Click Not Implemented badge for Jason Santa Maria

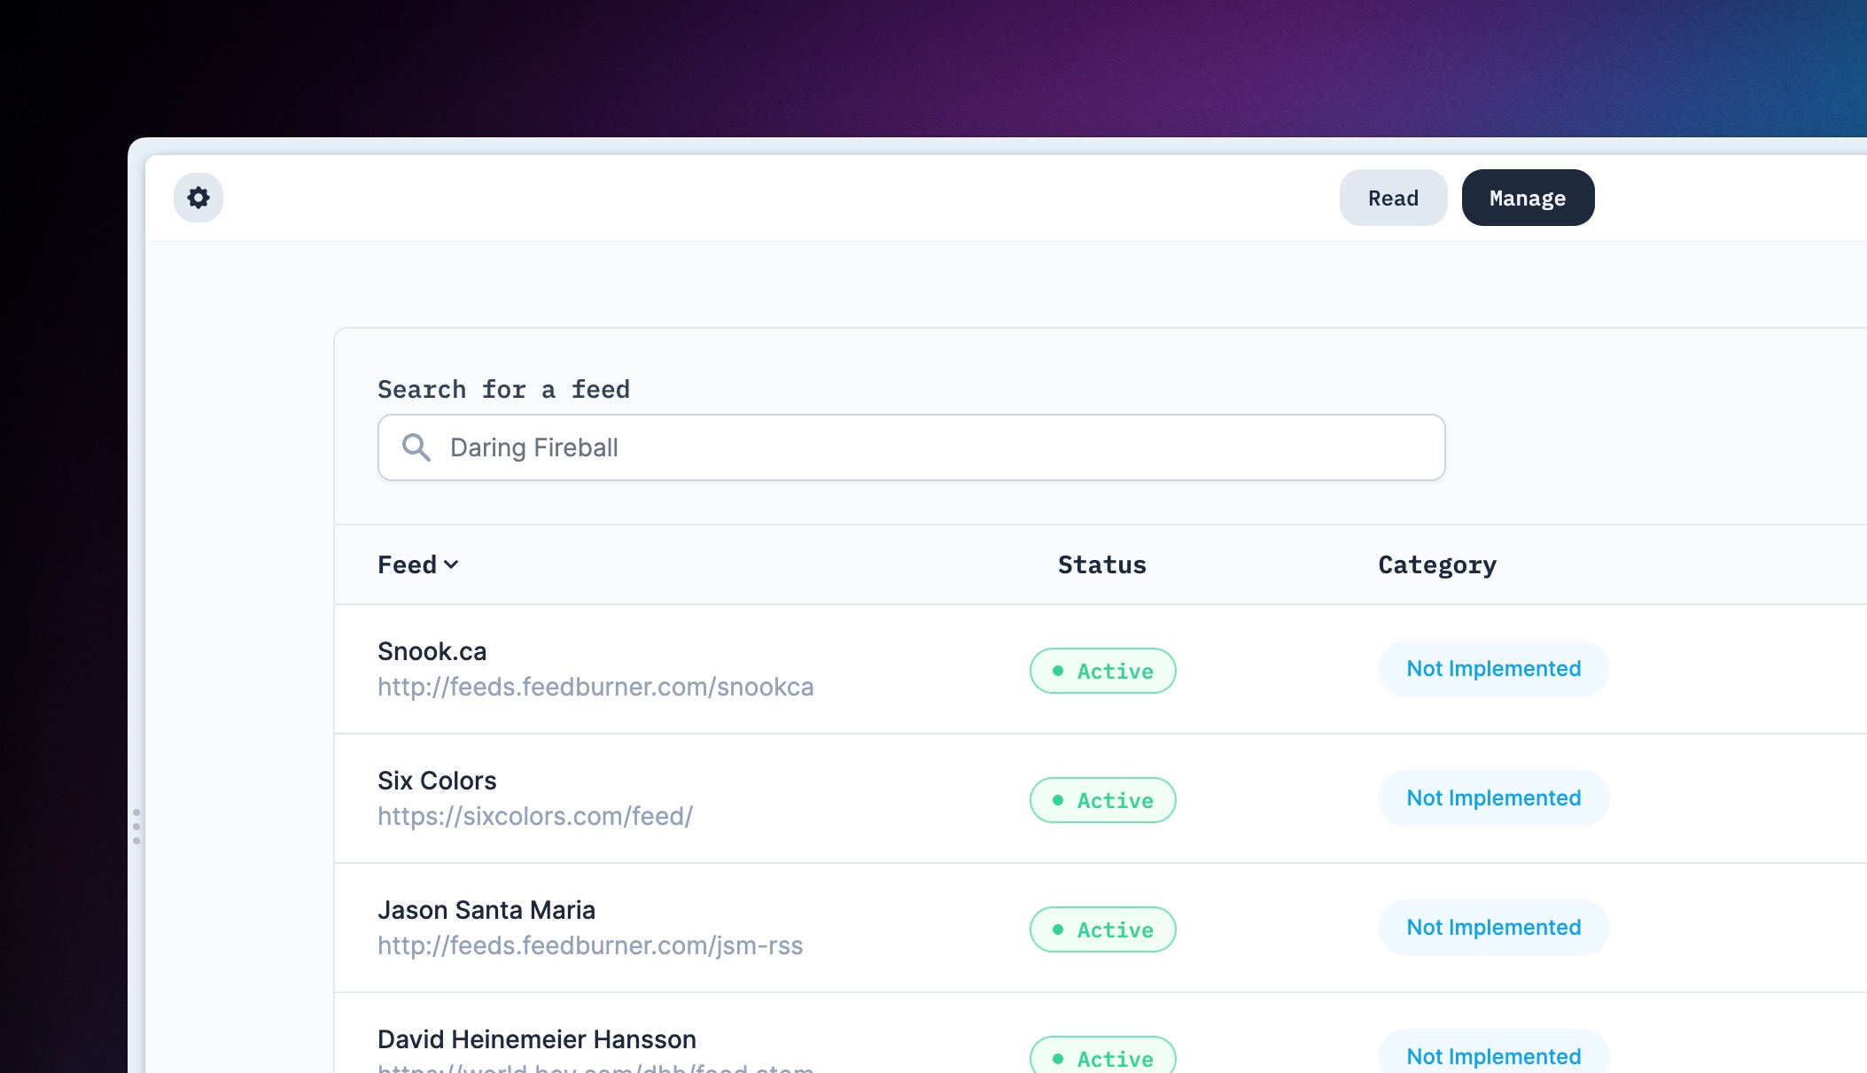pyautogui.click(x=1493, y=928)
